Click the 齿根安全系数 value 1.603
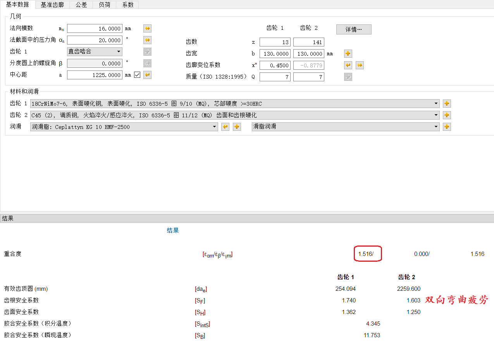494x345 pixels. pos(413,300)
